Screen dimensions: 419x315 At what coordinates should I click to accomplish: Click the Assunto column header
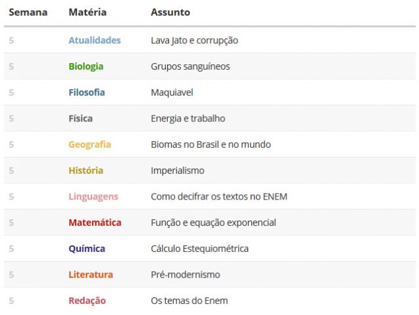170,12
